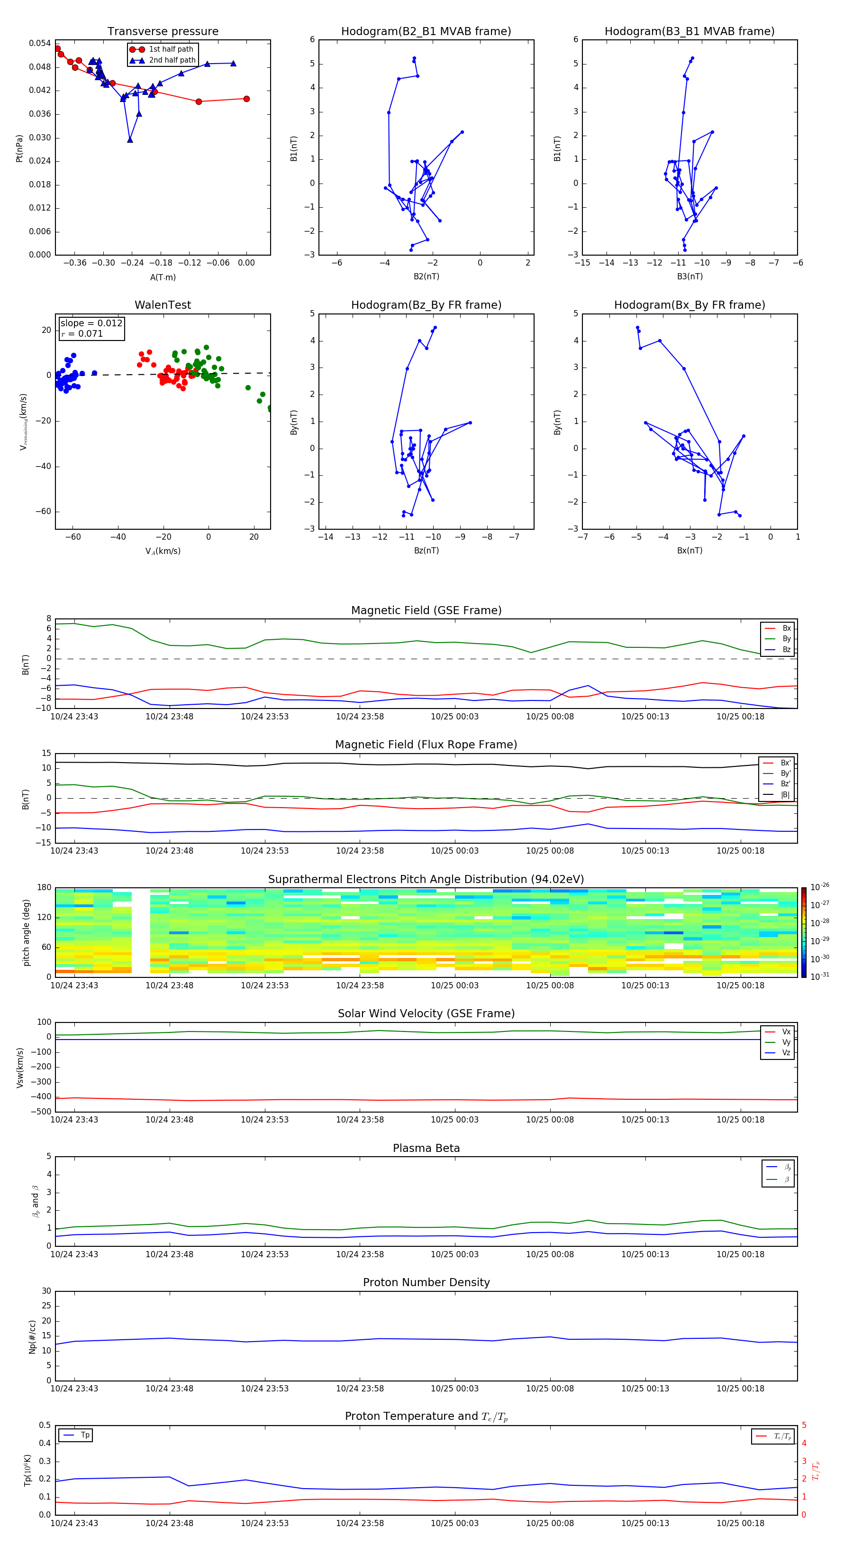
Task: Click the Suprathermal Electrons Pitch Angle Distribution title
Action: tap(426, 880)
